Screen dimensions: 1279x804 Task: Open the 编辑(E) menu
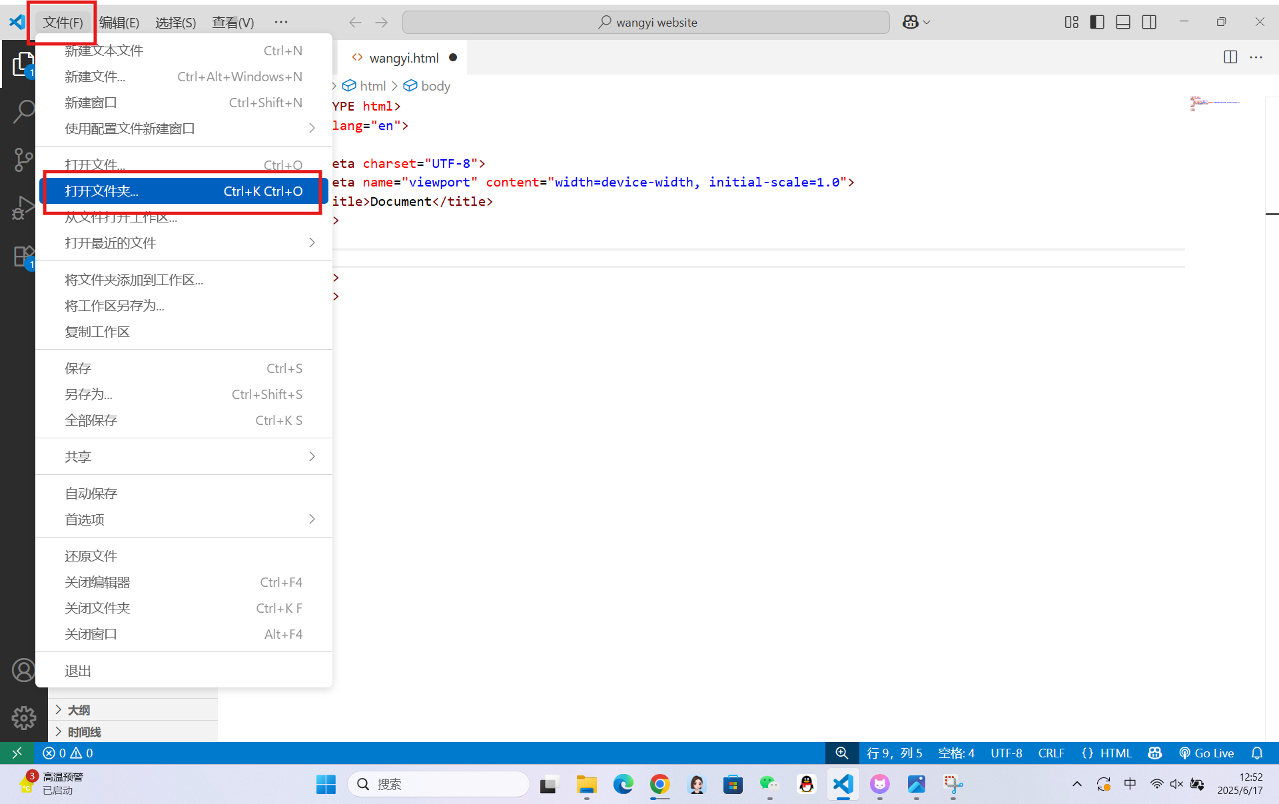pyautogui.click(x=119, y=23)
